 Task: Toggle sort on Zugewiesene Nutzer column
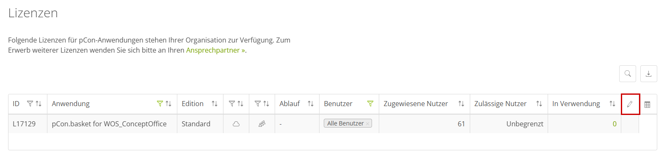[x=461, y=104]
